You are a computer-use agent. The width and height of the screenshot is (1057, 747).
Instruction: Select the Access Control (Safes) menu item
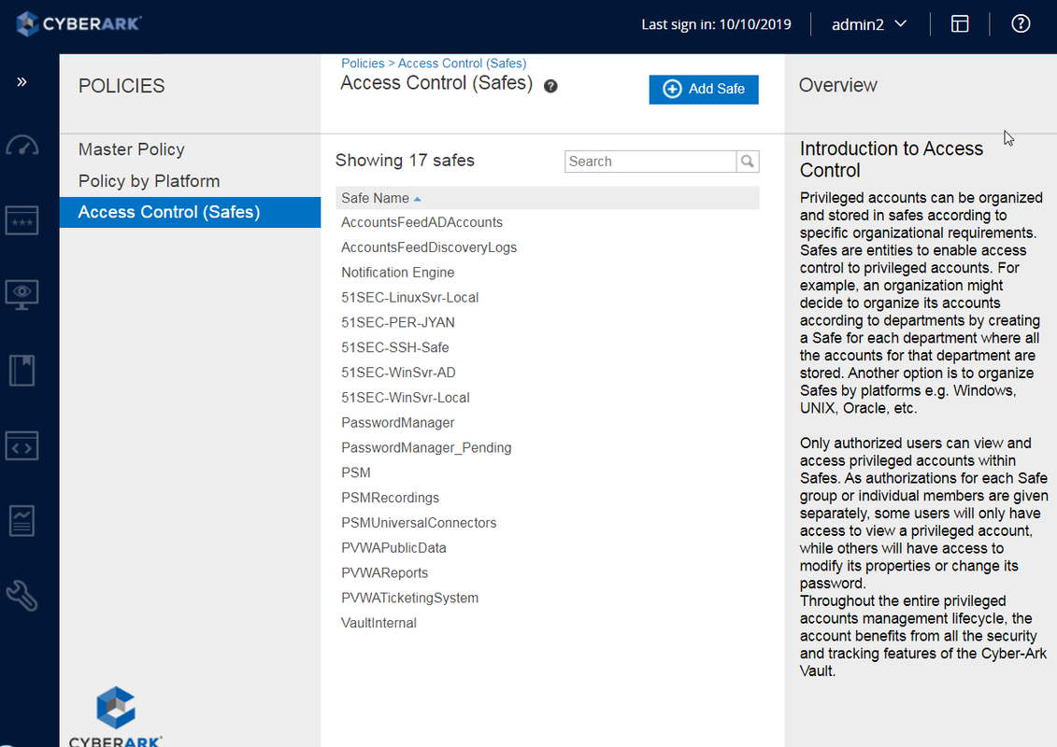pos(190,212)
